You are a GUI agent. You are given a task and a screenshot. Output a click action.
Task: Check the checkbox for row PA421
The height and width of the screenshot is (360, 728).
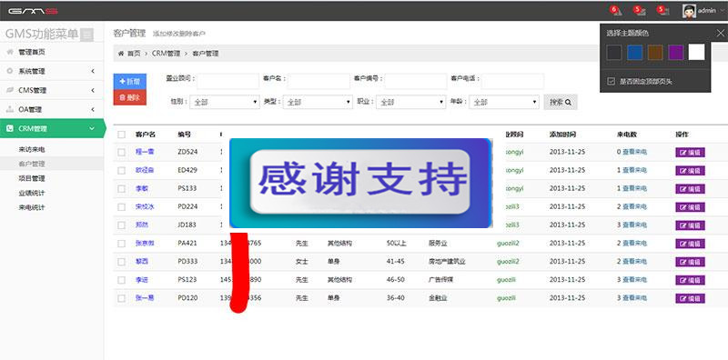click(121, 244)
